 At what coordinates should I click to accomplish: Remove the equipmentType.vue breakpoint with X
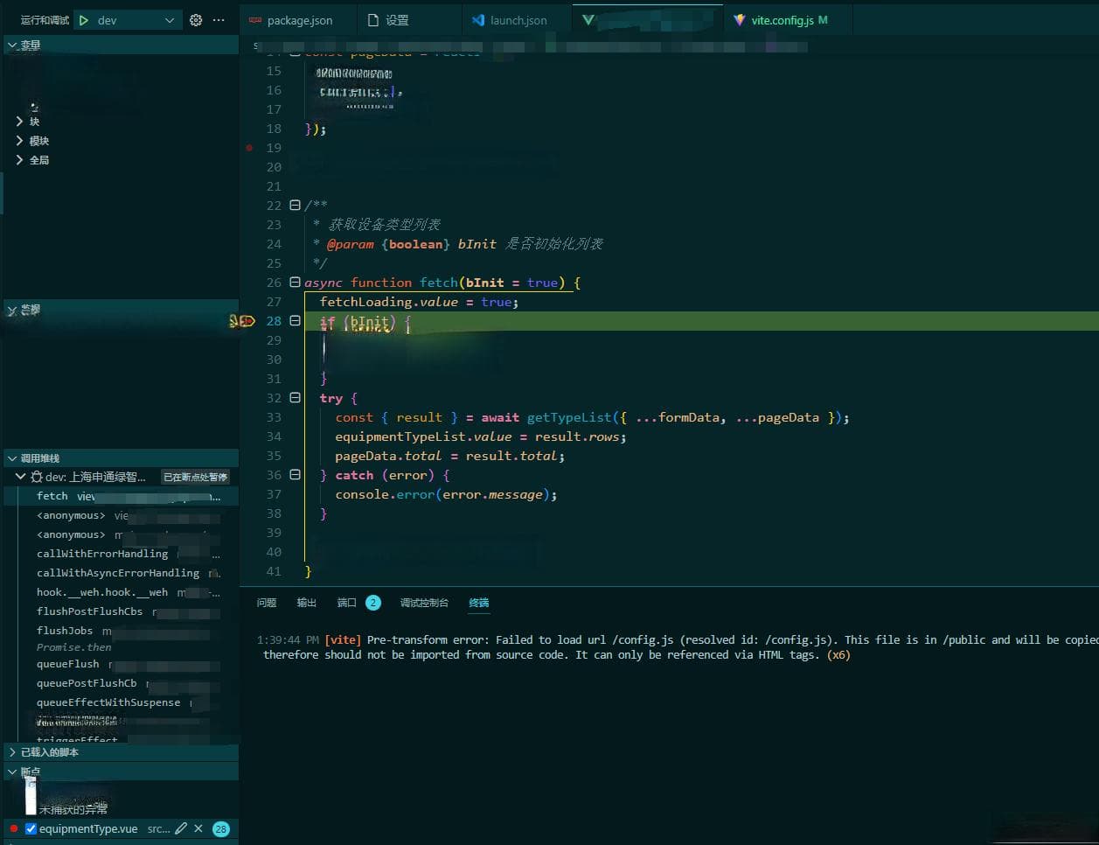click(x=198, y=828)
